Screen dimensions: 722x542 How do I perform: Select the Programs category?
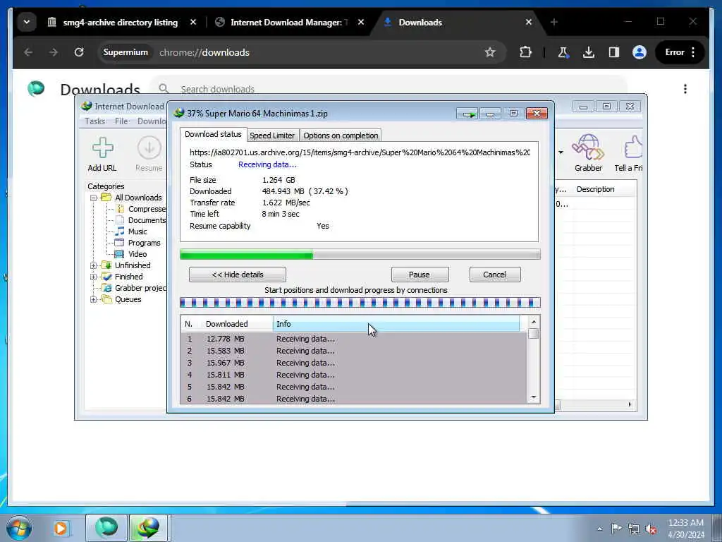[144, 243]
